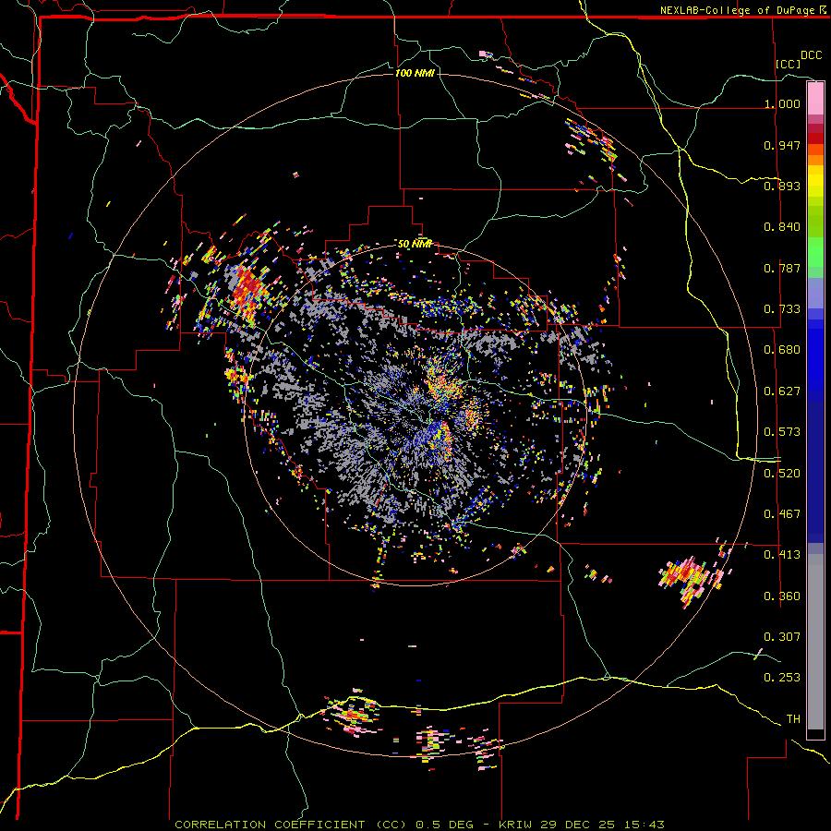Select the 0.893 scale value
Screen dimensions: 831x831
pos(782,186)
